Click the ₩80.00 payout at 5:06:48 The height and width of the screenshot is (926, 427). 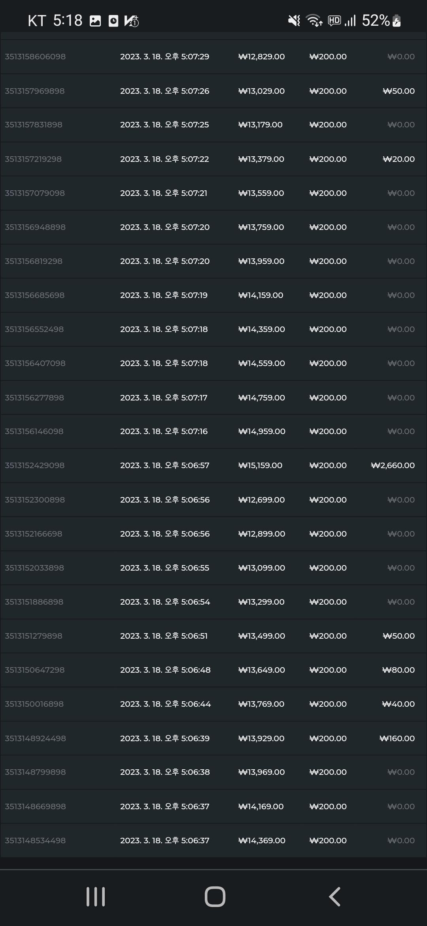point(399,670)
